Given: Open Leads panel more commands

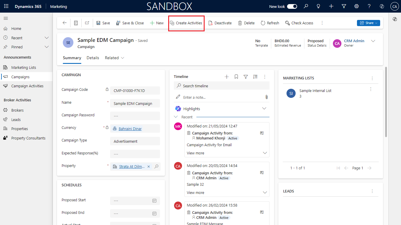Looking at the screenshot, I should point(372,191).
